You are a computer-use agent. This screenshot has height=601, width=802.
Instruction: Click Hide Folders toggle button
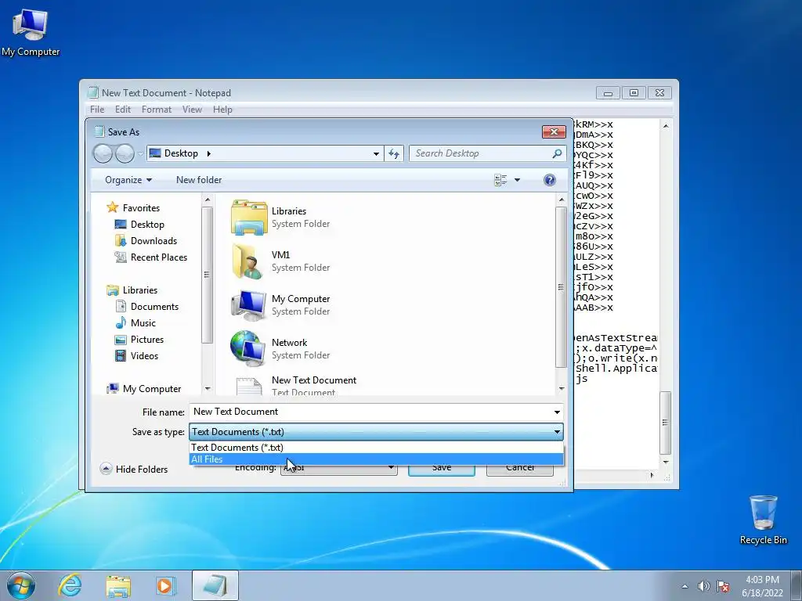pyautogui.click(x=134, y=469)
